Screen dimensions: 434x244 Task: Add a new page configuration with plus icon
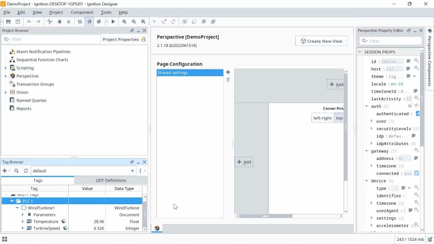(x=228, y=72)
